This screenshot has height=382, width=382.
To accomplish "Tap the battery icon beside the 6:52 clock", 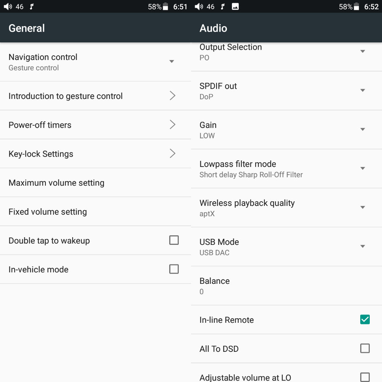I will coord(356,6).
